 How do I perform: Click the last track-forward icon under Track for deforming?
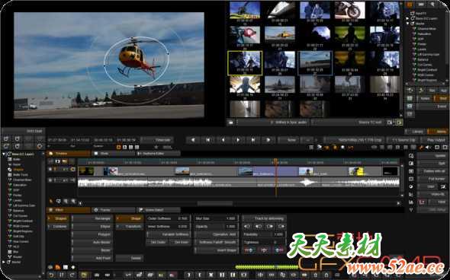[281, 226]
